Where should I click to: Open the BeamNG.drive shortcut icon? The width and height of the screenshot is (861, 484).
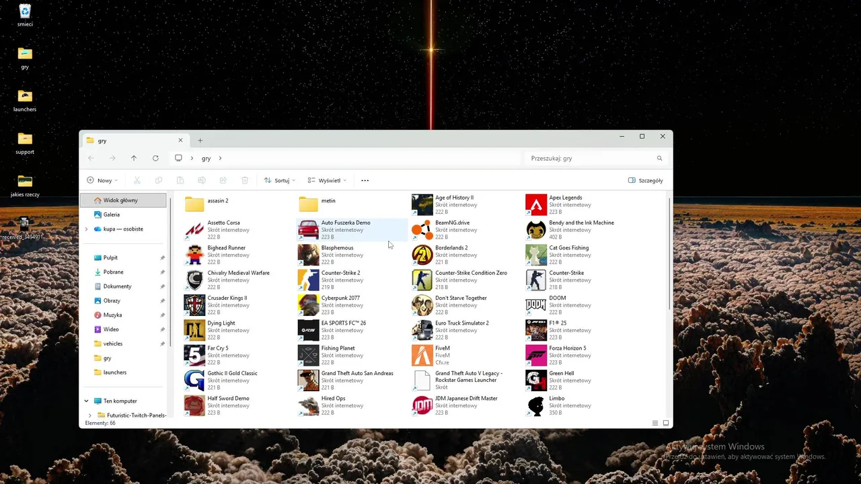[x=422, y=230]
